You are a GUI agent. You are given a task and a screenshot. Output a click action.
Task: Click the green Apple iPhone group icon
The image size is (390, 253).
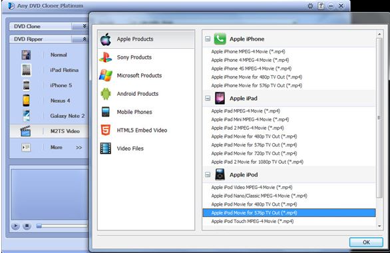point(220,39)
